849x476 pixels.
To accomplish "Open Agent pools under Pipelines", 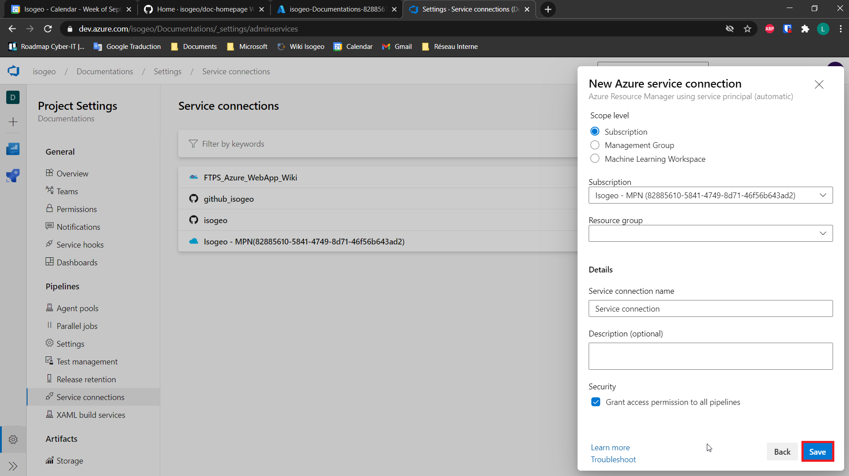I will click(x=77, y=308).
